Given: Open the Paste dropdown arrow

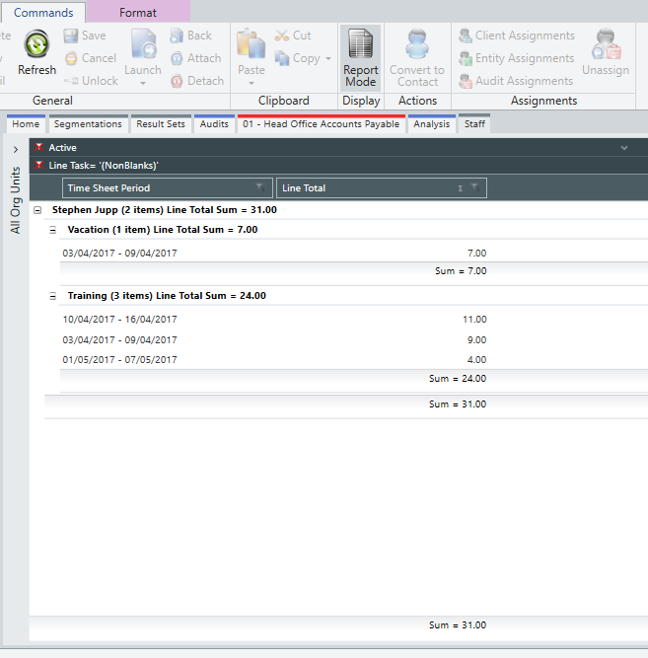Looking at the screenshot, I should pos(251,83).
